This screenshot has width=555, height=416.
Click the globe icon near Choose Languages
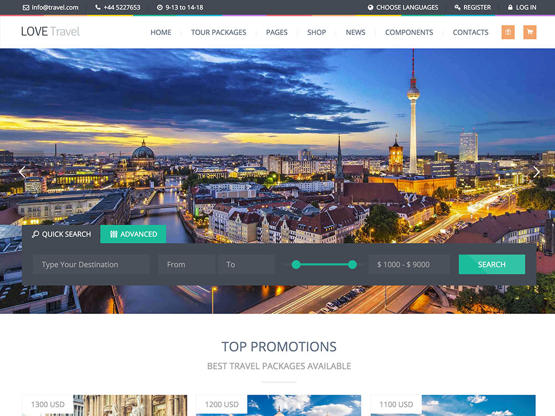click(x=371, y=7)
